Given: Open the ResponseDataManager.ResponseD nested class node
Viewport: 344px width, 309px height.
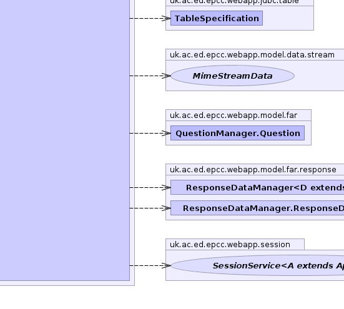Looking at the screenshot, I should pyautogui.click(x=257, y=208).
